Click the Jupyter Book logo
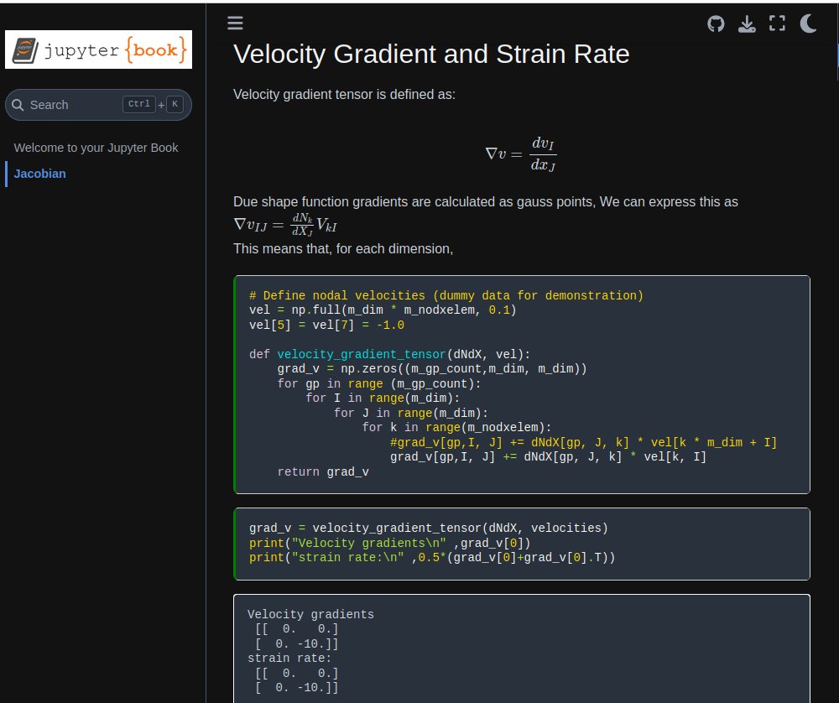 pyautogui.click(x=98, y=49)
